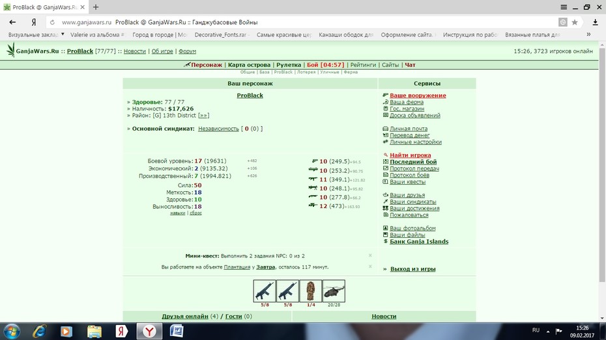Click the second assault rifle item thumbnail
Viewport: 606px width, 340px height.
[287, 291]
